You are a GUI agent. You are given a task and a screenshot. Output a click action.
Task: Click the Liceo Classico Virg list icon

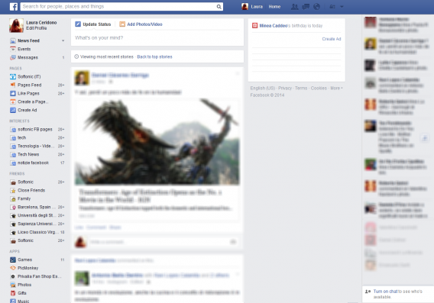[x=13, y=232]
